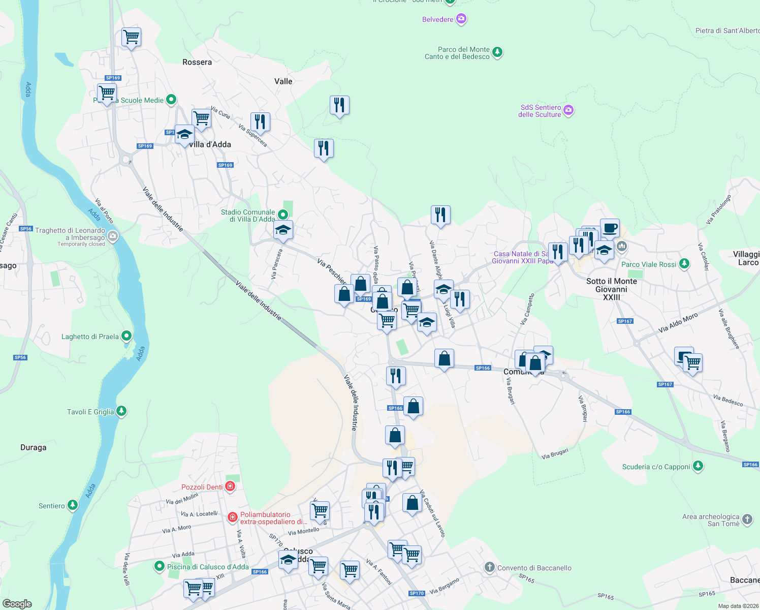Select the Area archeologica San Tomè pin
Viewport: 760px width, 610px height.
(x=747, y=520)
